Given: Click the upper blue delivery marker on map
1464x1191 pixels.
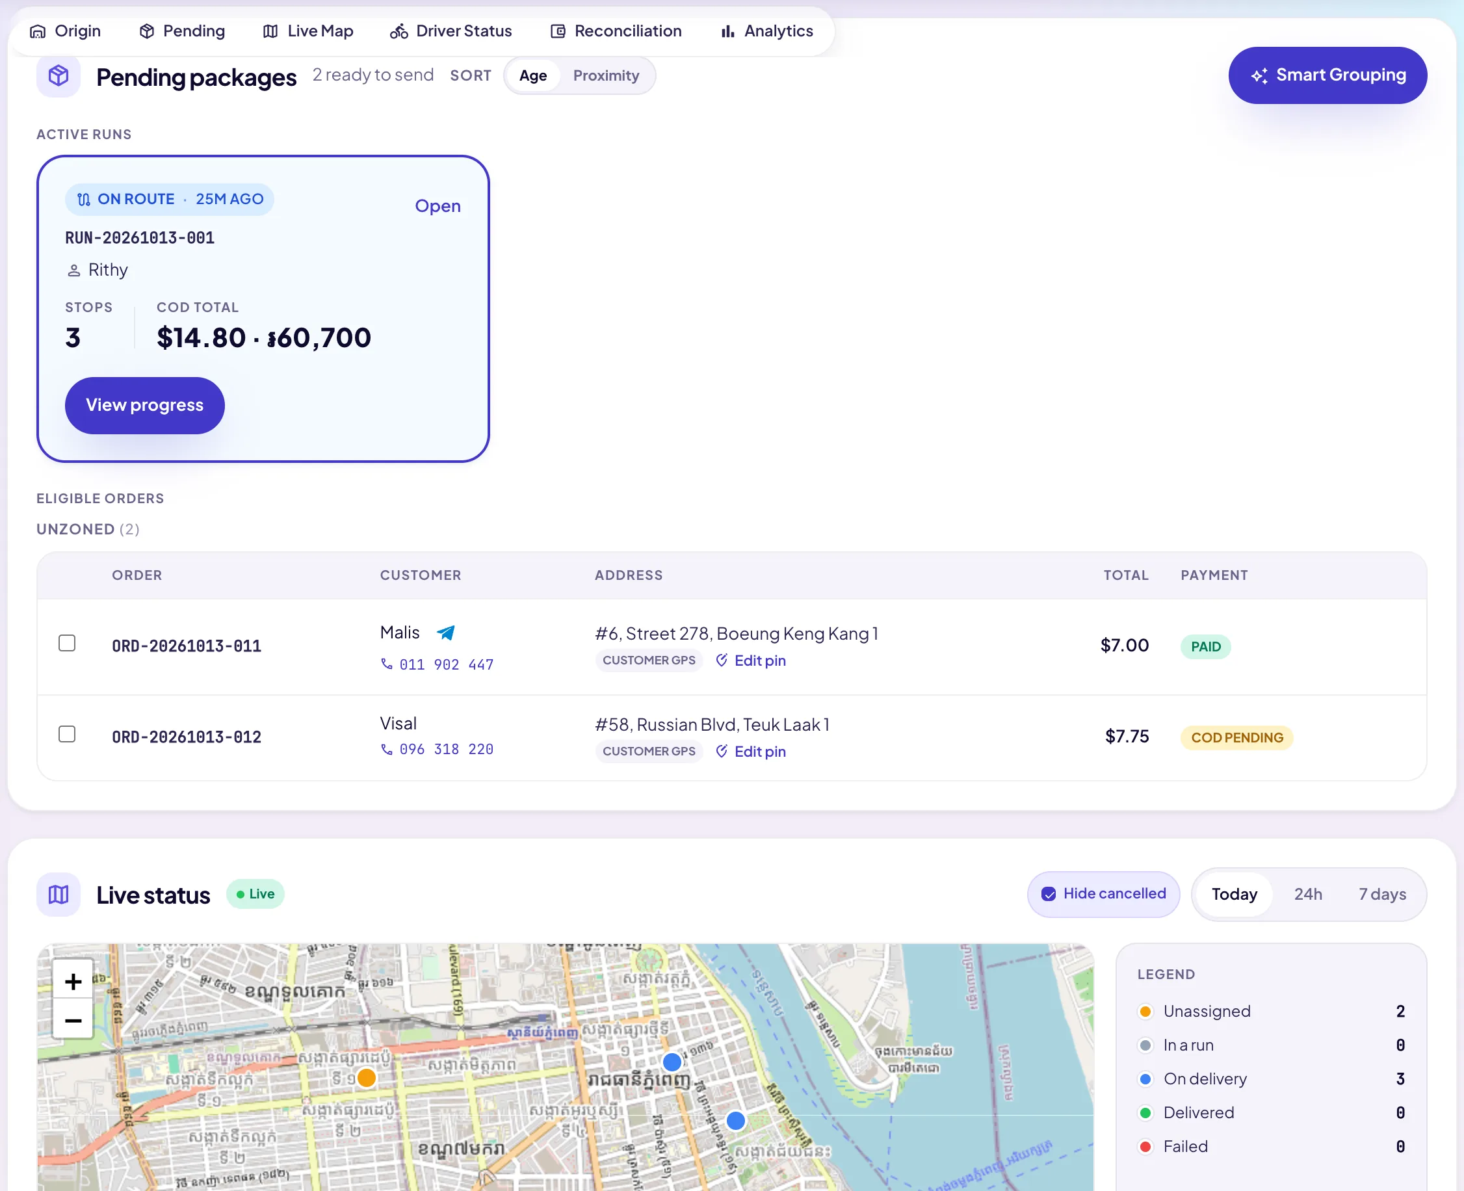Looking at the screenshot, I should [672, 1062].
